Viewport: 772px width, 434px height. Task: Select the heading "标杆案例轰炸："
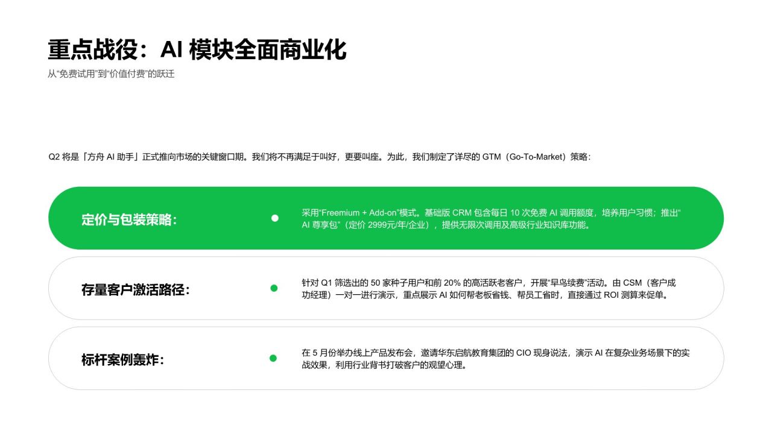click(123, 360)
